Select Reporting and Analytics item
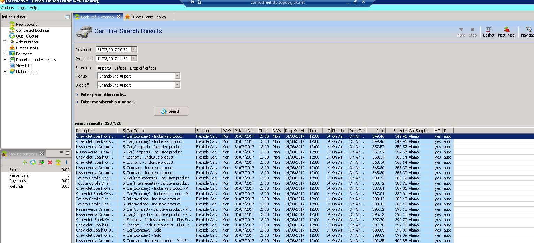534x243 pixels. 36,60
